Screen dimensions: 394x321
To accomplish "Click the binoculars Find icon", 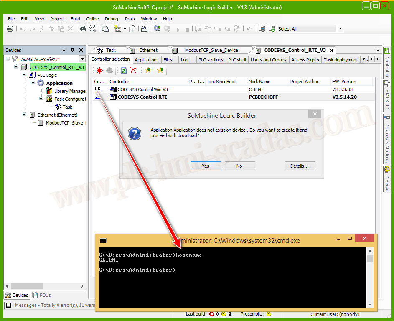I will [83, 29].
